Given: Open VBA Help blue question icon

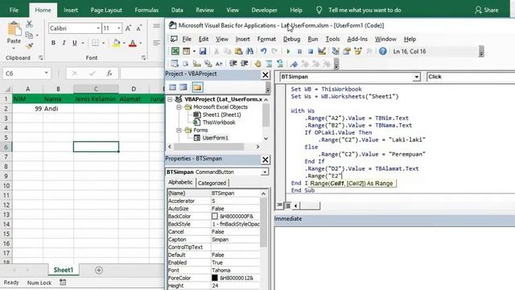Looking at the screenshot, I should point(383,52).
